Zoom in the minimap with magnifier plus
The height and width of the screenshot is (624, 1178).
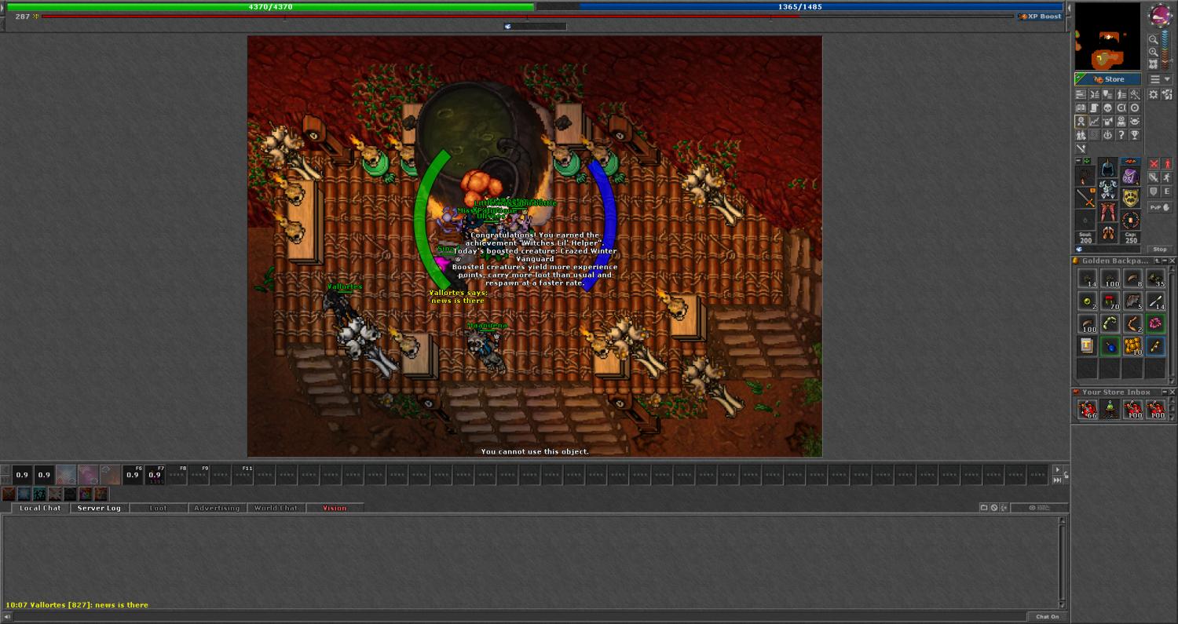1153,52
